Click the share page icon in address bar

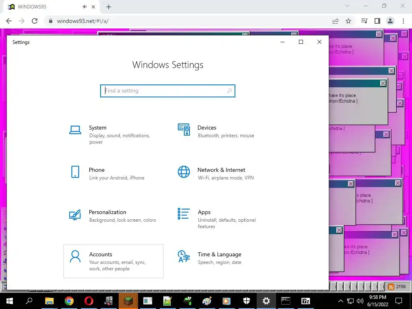coord(336,21)
